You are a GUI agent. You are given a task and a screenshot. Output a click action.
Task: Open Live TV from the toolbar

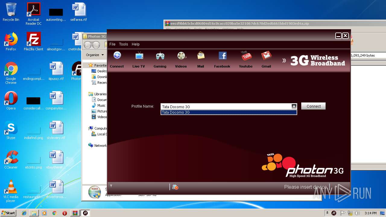tap(139, 56)
